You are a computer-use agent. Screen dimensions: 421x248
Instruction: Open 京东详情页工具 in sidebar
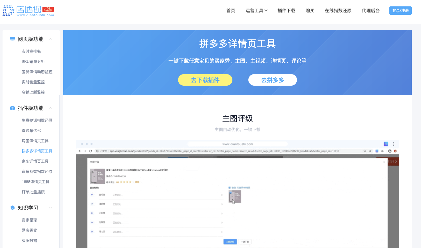pyautogui.click(x=35, y=161)
